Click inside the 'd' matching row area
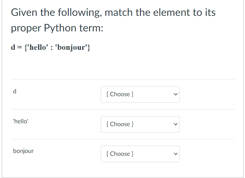The height and width of the screenshot is (178, 245). click(58, 94)
